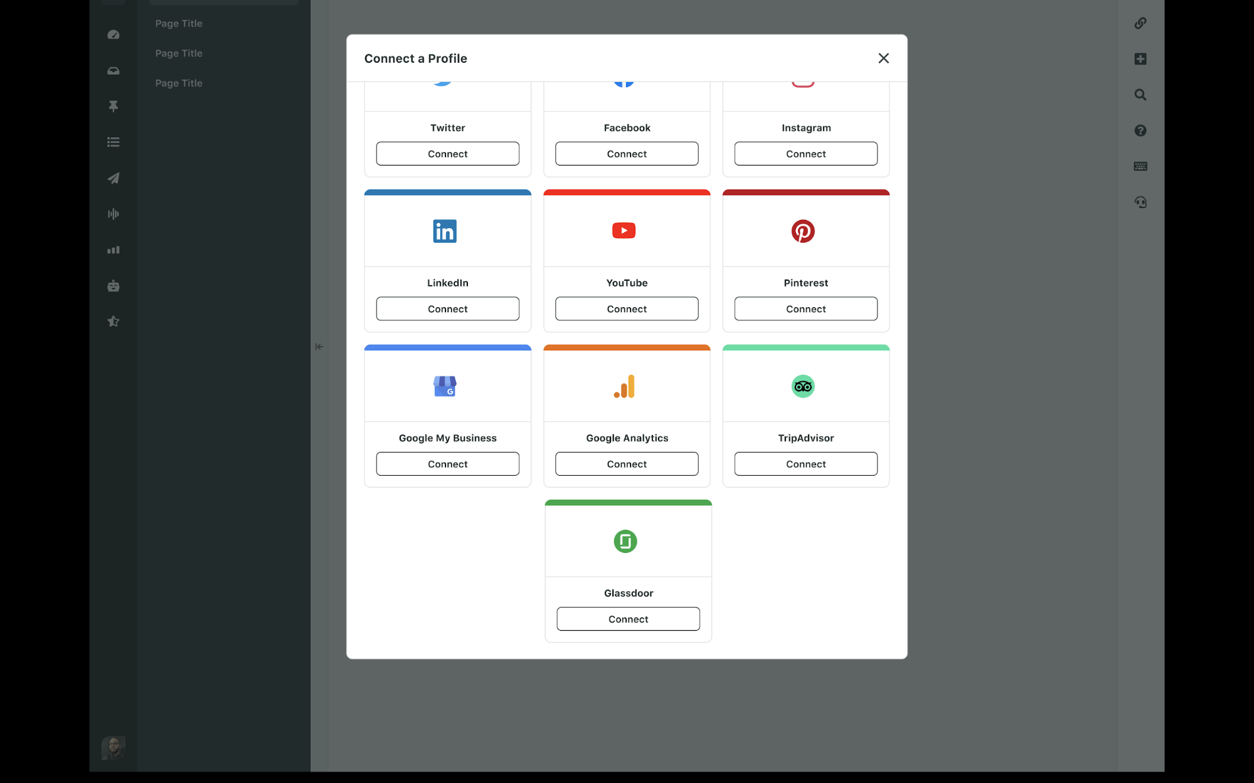Viewport: 1254px width, 783px height.
Task: Open the Inbox icon in sidebar
Action: pyautogui.click(x=113, y=71)
